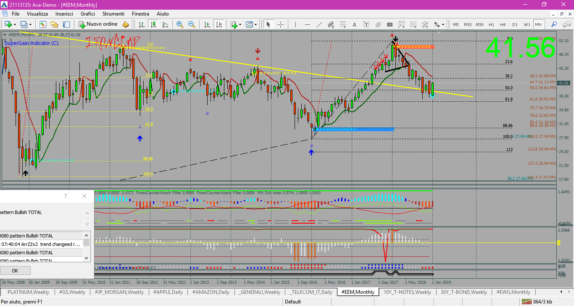Image resolution: width=574 pixels, height=306 pixels.
Task: Open the Indicators list icon
Action: pyautogui.click(x=234, y=24)
